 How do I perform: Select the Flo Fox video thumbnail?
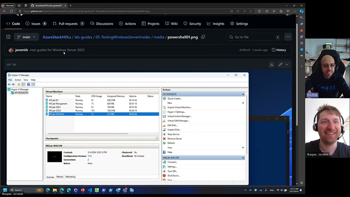pyautogui.click(x=328, y=68)
